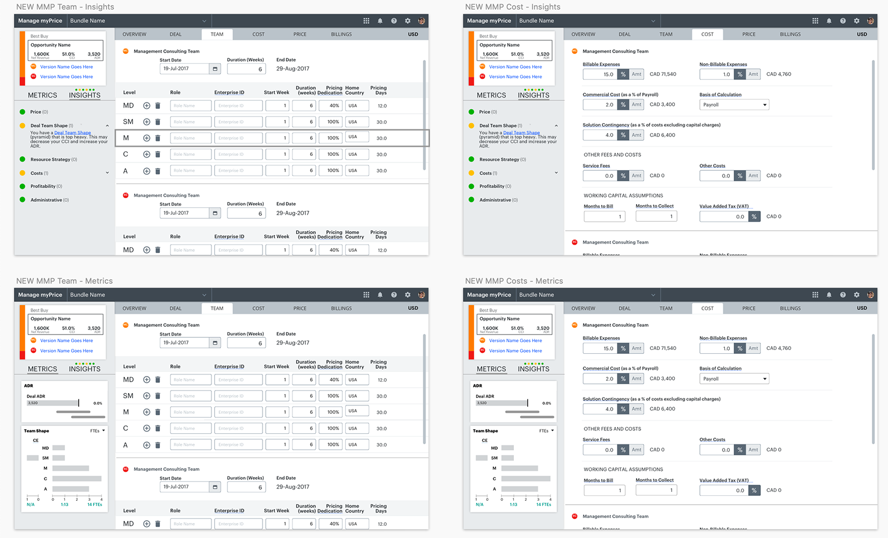The height and width of the screenshot is (538, 888).
Task: Delete SM level row in Team Insights
Action: 158,121
